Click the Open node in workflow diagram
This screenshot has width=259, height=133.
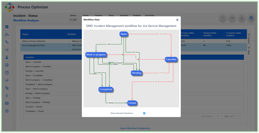coord(124,34)
